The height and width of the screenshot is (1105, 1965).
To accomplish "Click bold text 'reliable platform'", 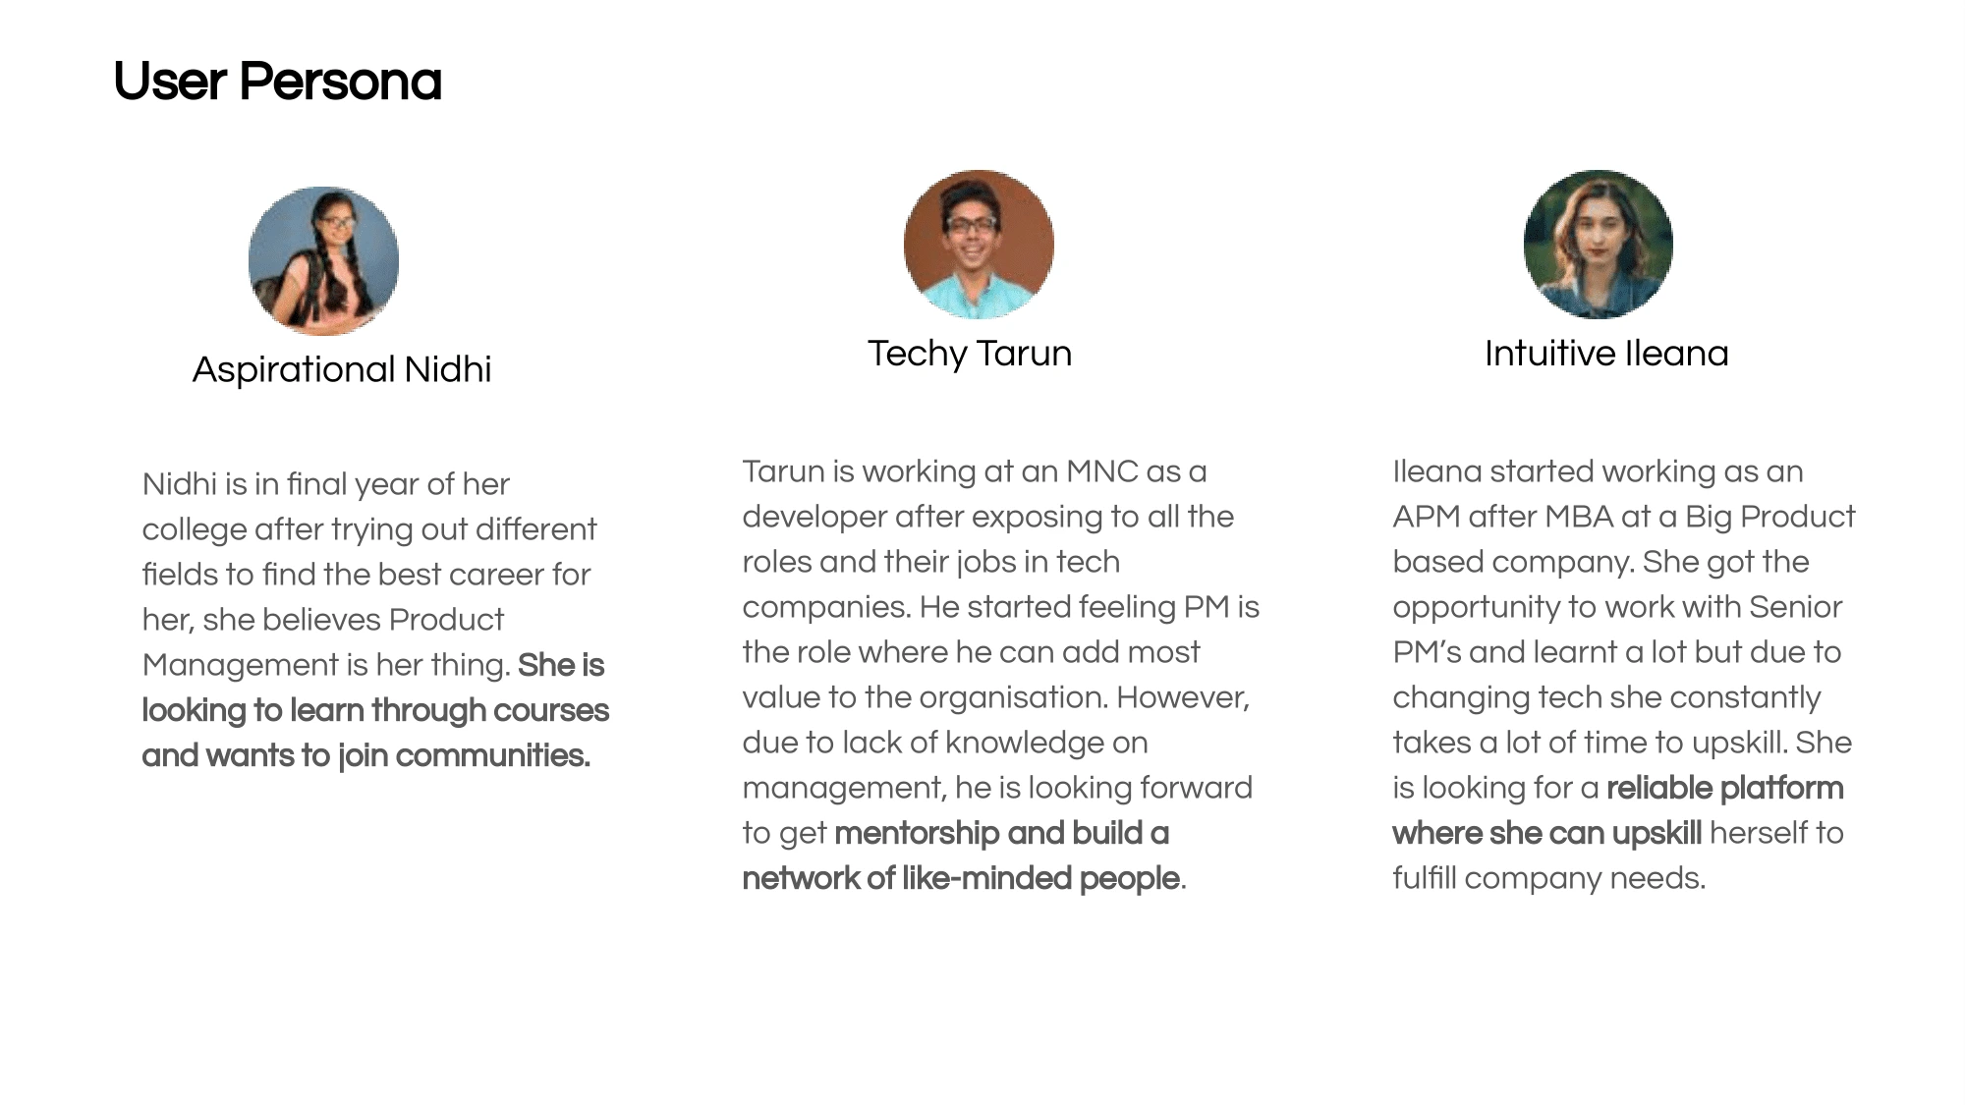I will click(x=1725, y=788).
